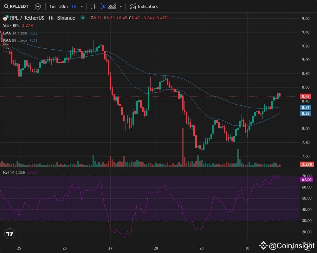317x253 pixels.
Task: Toggle the green visibility dot beside the legend
Action: pyautogui.click(x=82, y=18)
